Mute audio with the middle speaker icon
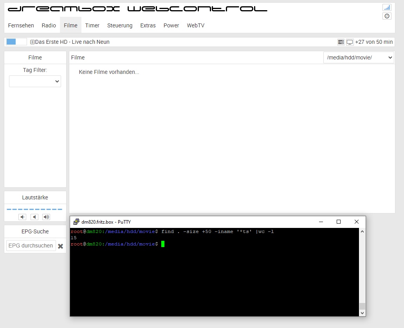Image resolution: width=404 pixels, height=328 pixels. pos(34,217)
